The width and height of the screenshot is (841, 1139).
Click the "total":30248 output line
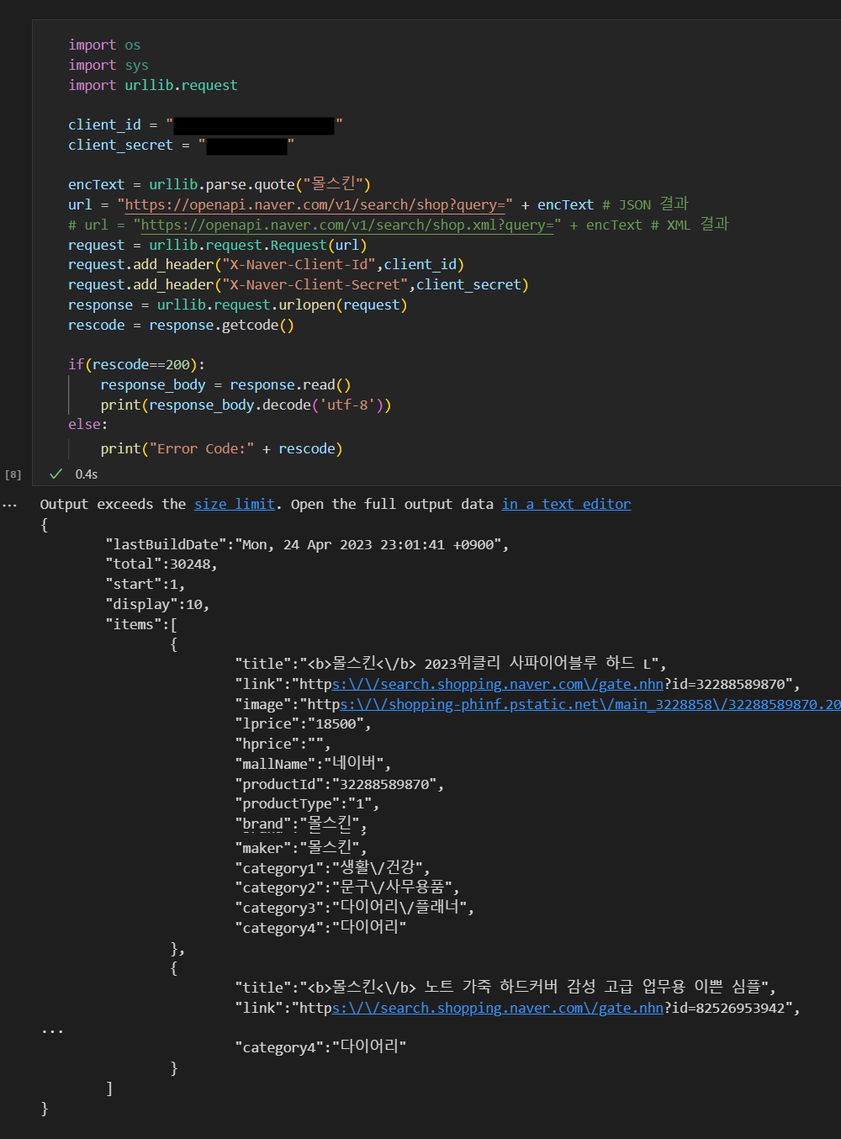pos(161,564)
